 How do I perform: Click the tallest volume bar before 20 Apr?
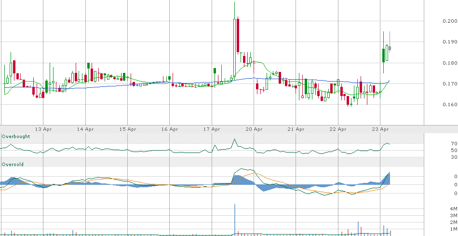click(235, 220)
